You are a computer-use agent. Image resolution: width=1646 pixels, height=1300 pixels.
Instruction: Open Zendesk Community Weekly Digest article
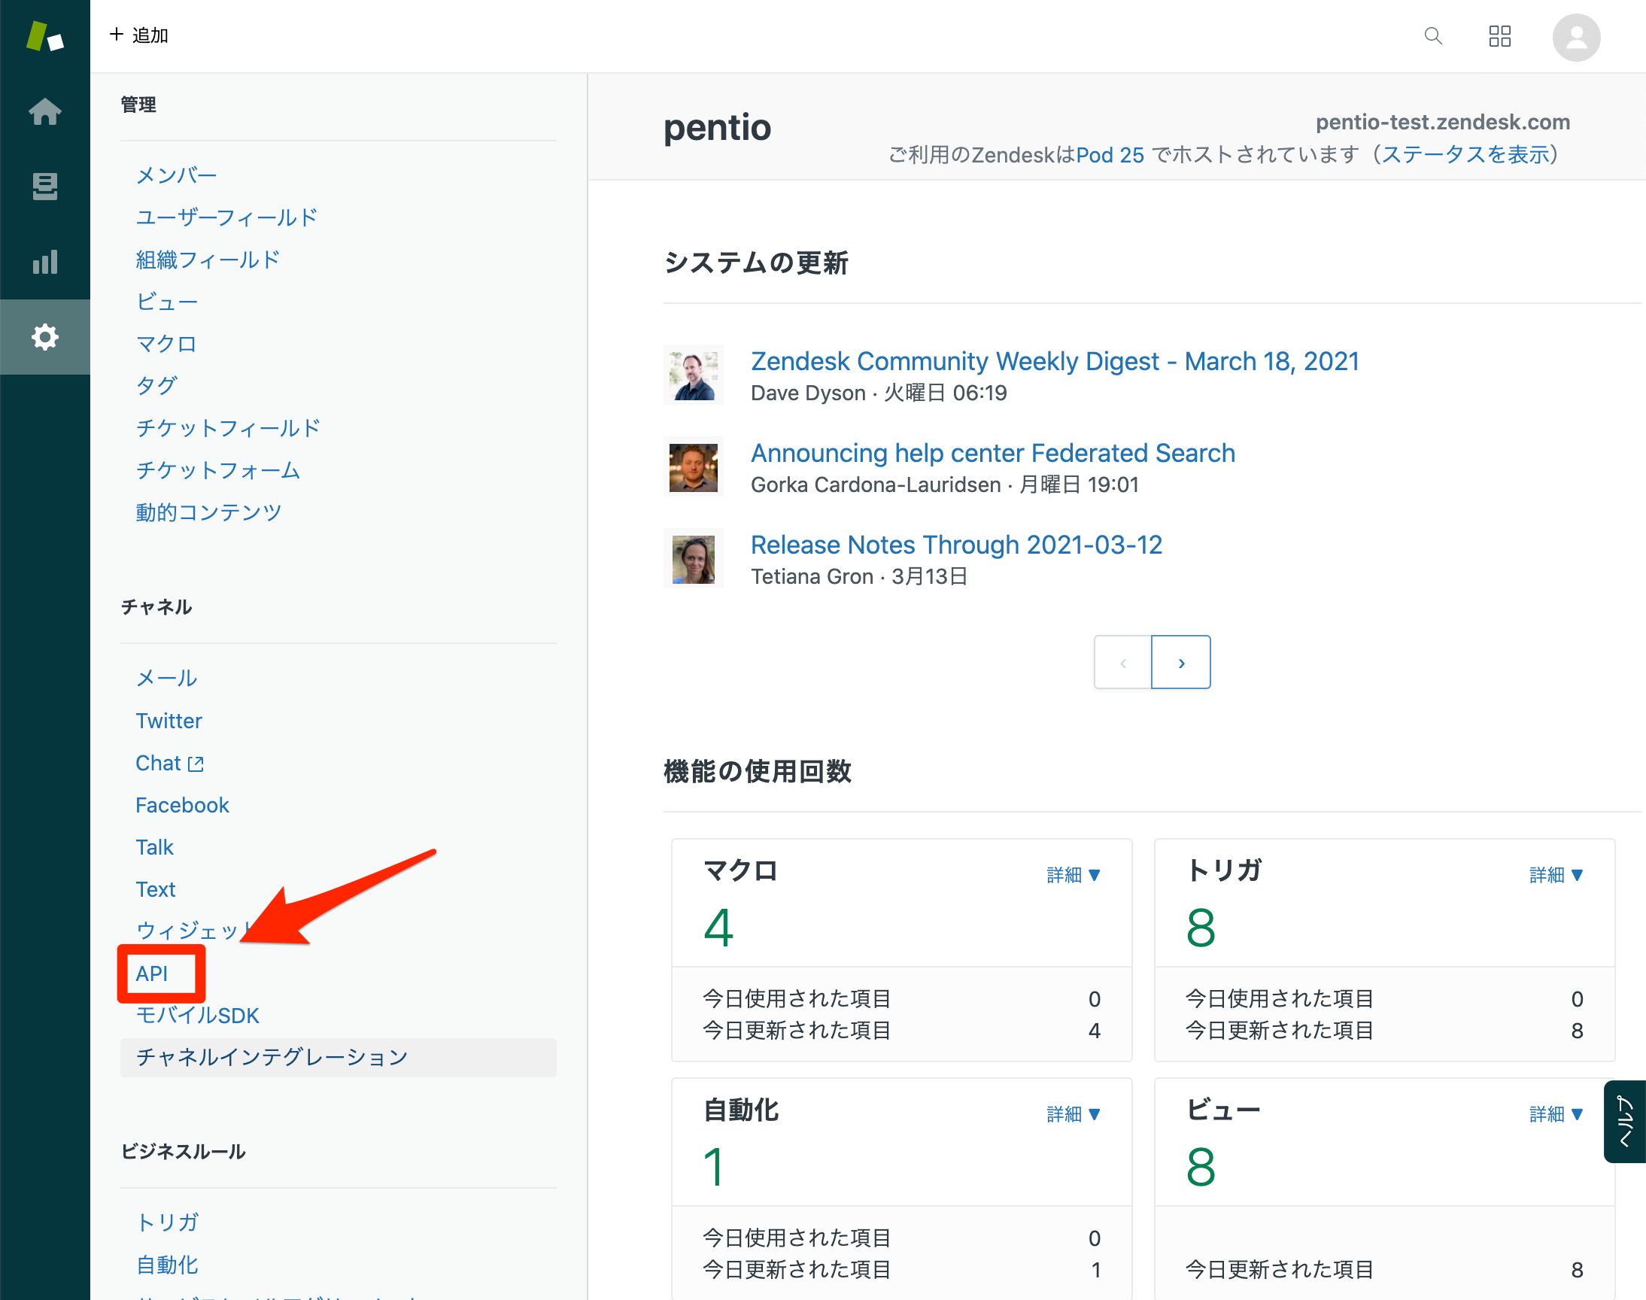pos(1055,361)
